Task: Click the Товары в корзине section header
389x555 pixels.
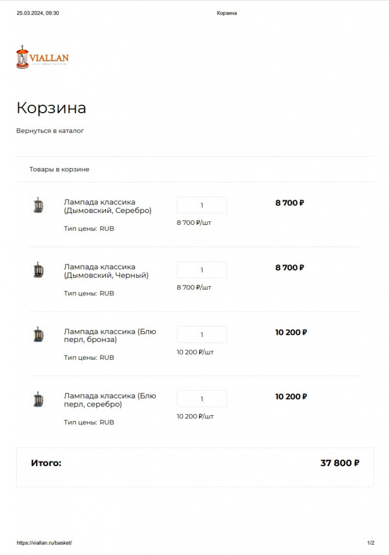Action: [60, 169]
